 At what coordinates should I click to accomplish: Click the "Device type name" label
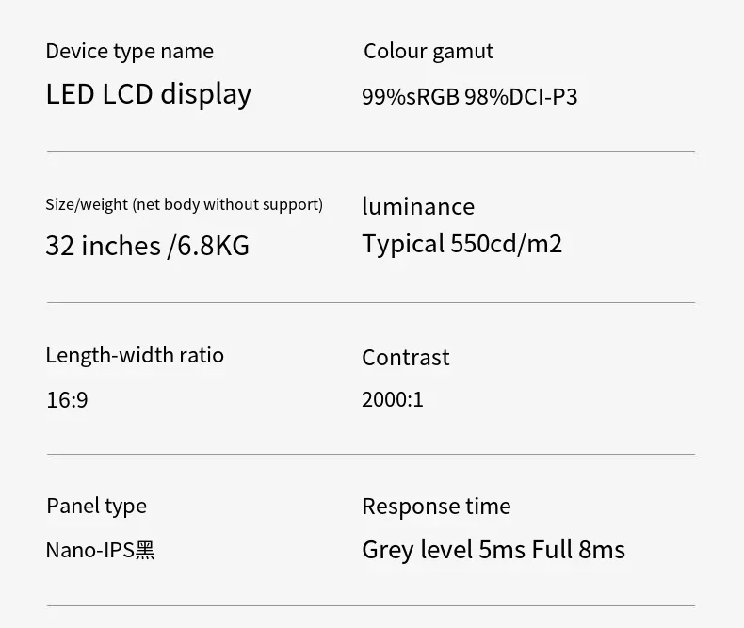129,51
